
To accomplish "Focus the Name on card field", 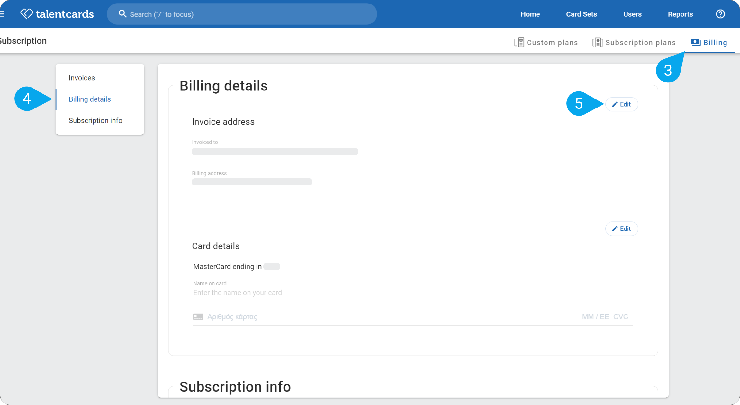I will coord(413,293).
